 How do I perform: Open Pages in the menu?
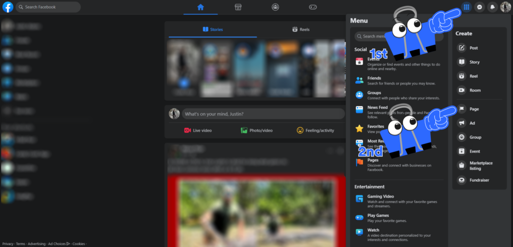[x=398, y=164]
